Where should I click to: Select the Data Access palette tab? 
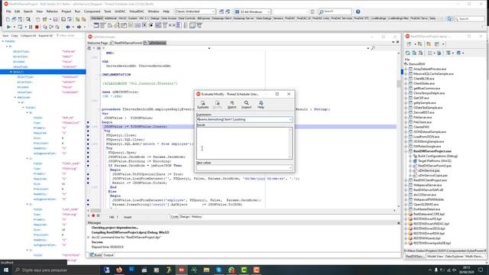point(169,18)
